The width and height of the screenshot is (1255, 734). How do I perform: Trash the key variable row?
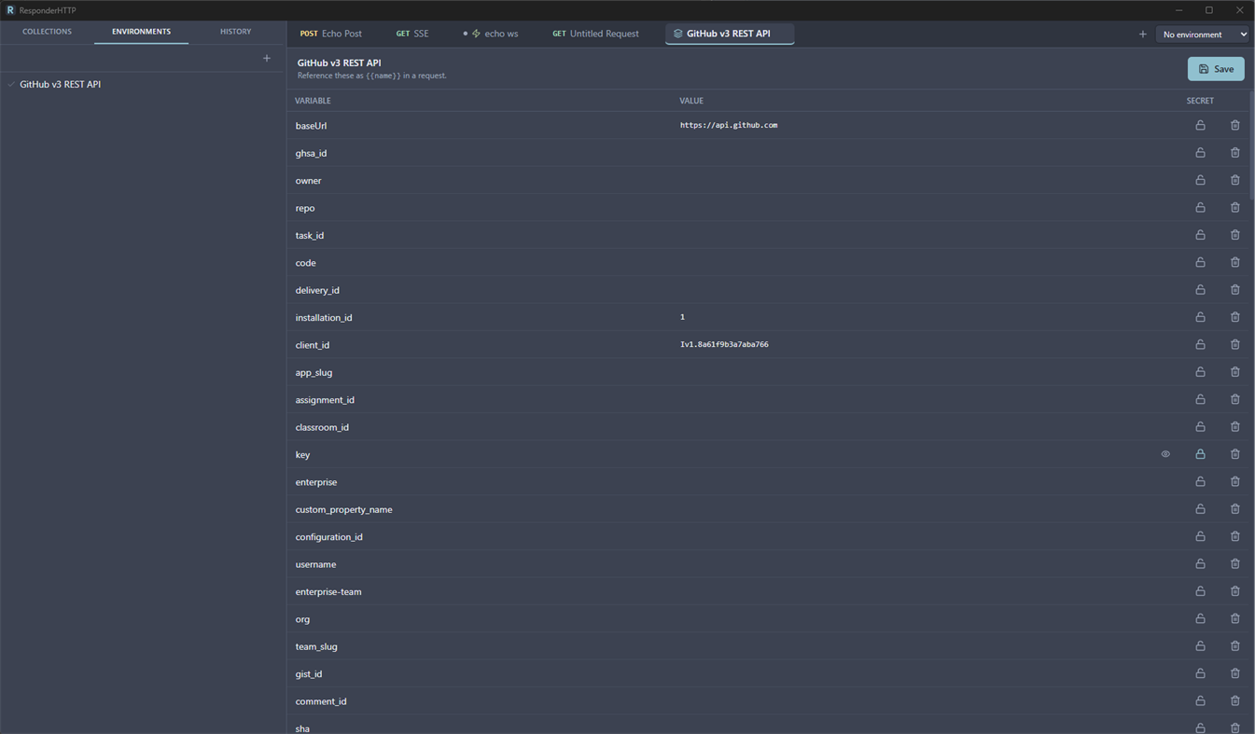[1234, 454]
